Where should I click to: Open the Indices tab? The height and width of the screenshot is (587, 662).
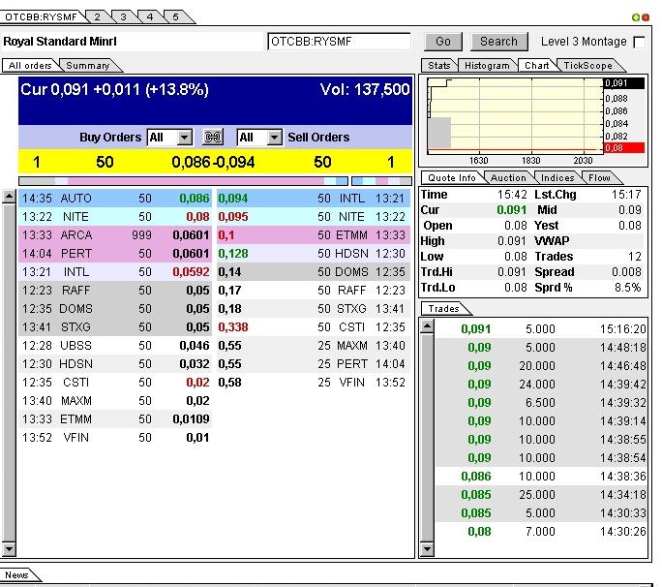coord(557,178)
